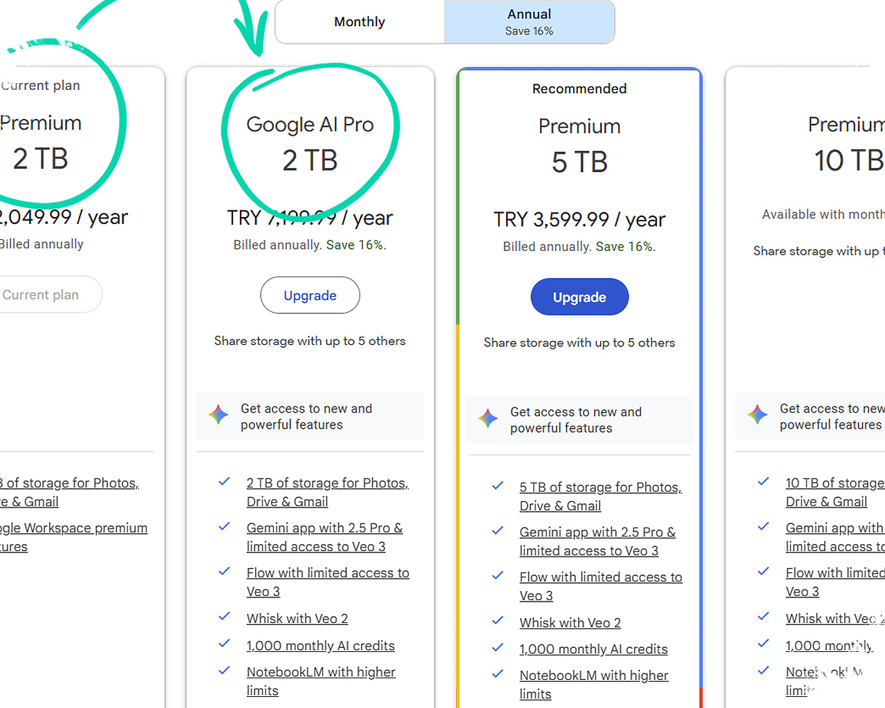Open Gemini app 2.5 Pro link in 5 TB card

(598, 541)
